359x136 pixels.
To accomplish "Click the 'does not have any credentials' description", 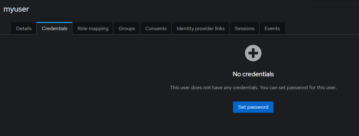I will (253, 88).
